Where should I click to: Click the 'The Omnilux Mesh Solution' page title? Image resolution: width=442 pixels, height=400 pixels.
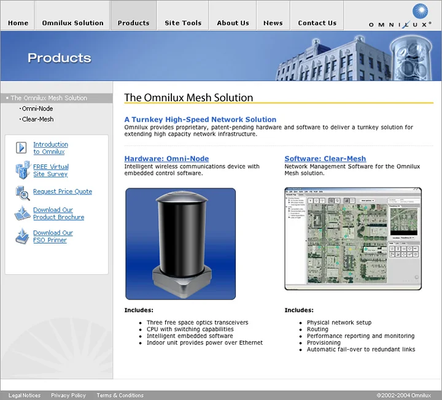(x=188, y=98)
